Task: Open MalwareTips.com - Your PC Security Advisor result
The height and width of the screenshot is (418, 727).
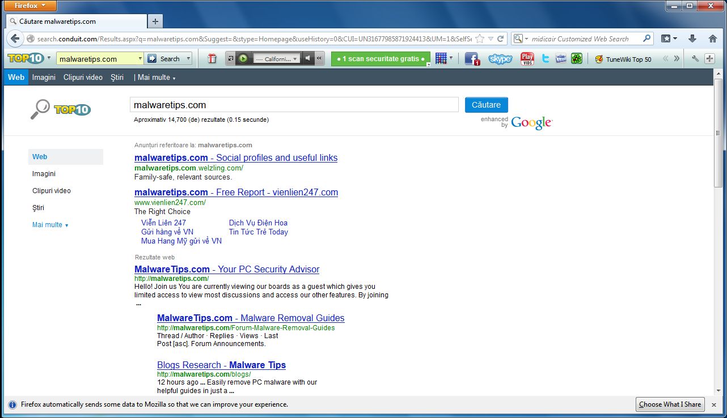Action: 227,269
